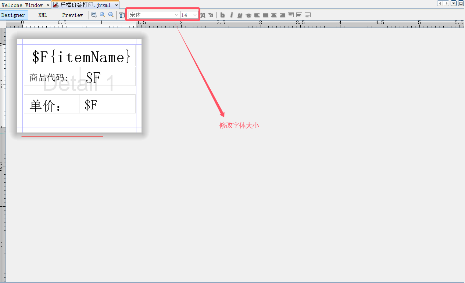465x283 pixels.
Task: Zoom in on the report designer
Action: click(103, 15)
